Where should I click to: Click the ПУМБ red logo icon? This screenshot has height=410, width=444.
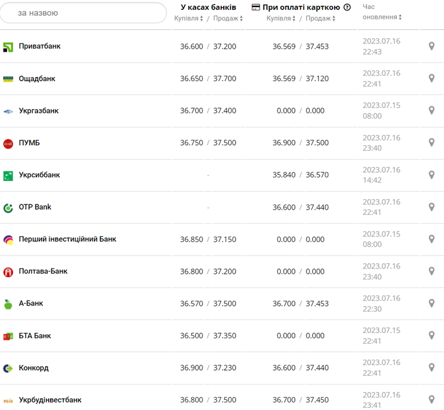click(8, 143)
